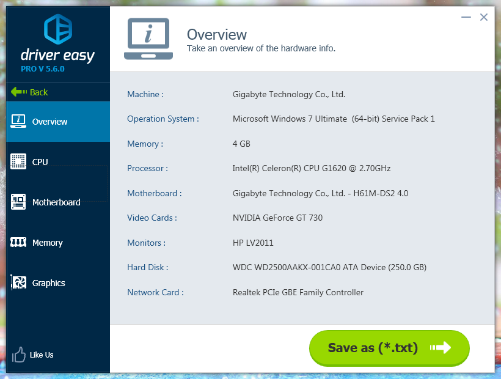Click the 'Video Cards :' label
This screenshot has height=379, width=501.
point(152,218)
